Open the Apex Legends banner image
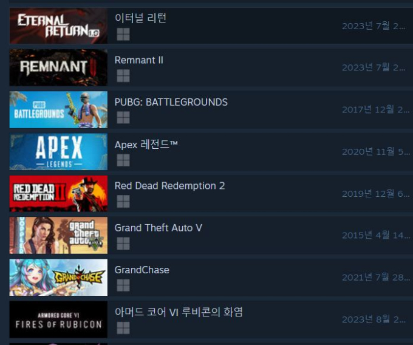This screenshot has width=413, height=345. tap(58, 152)
